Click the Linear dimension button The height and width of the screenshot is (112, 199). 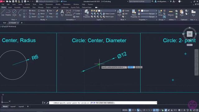77,11
